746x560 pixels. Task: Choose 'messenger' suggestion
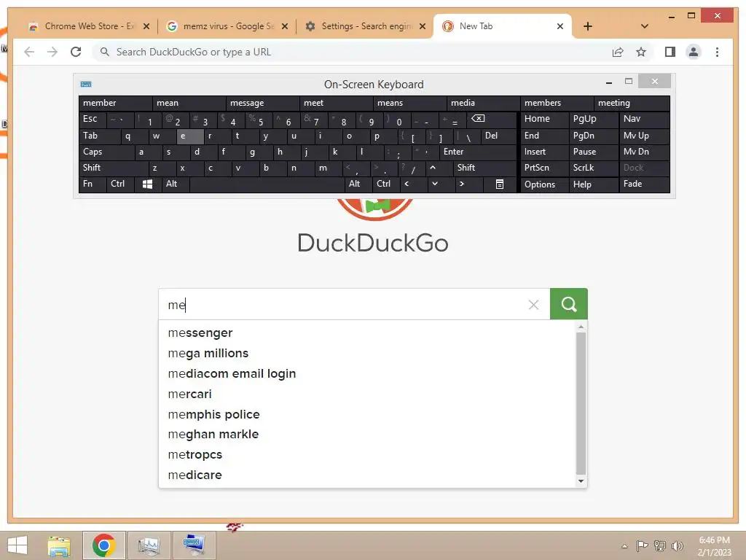click(367, 332)
